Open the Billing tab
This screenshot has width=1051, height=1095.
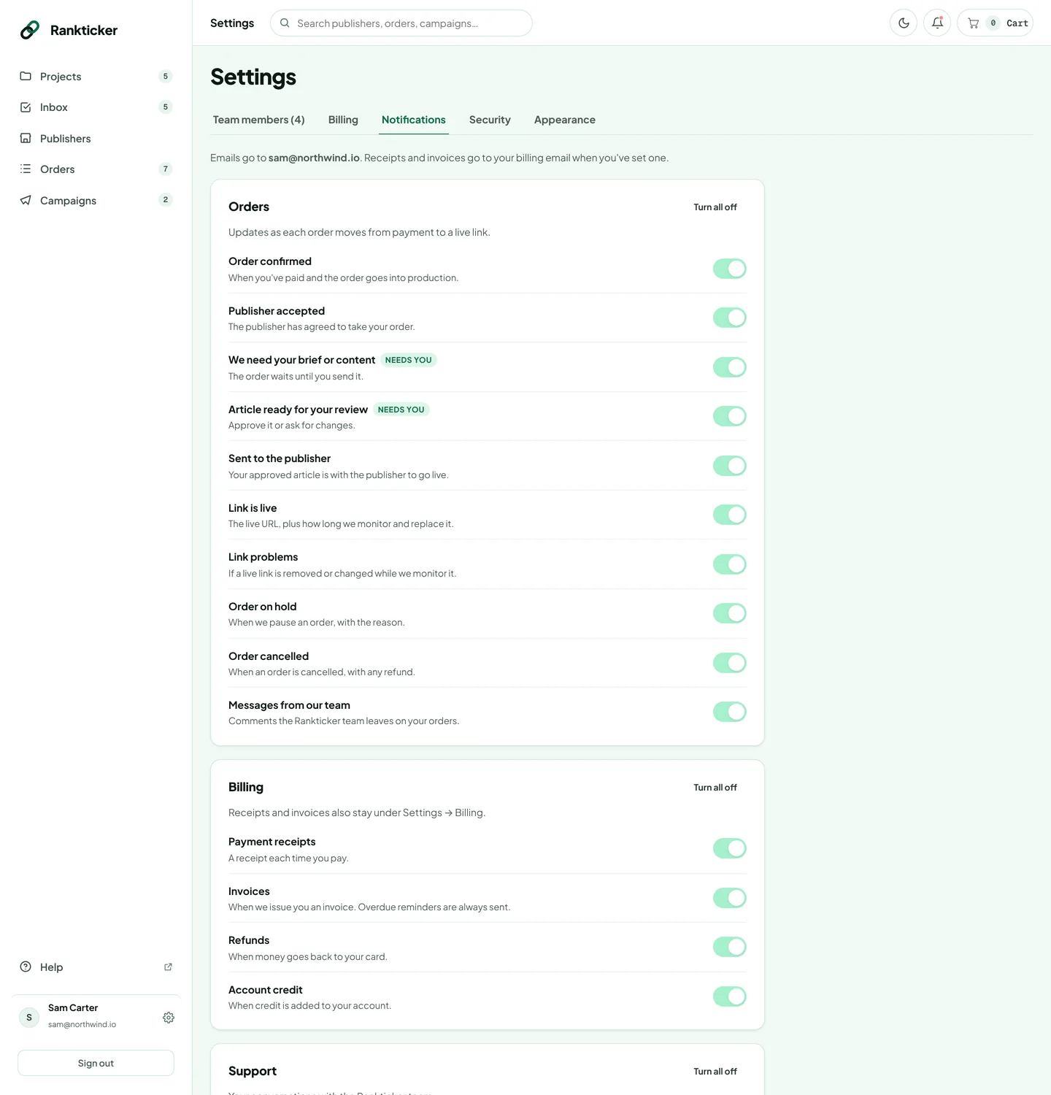point(343,120)
